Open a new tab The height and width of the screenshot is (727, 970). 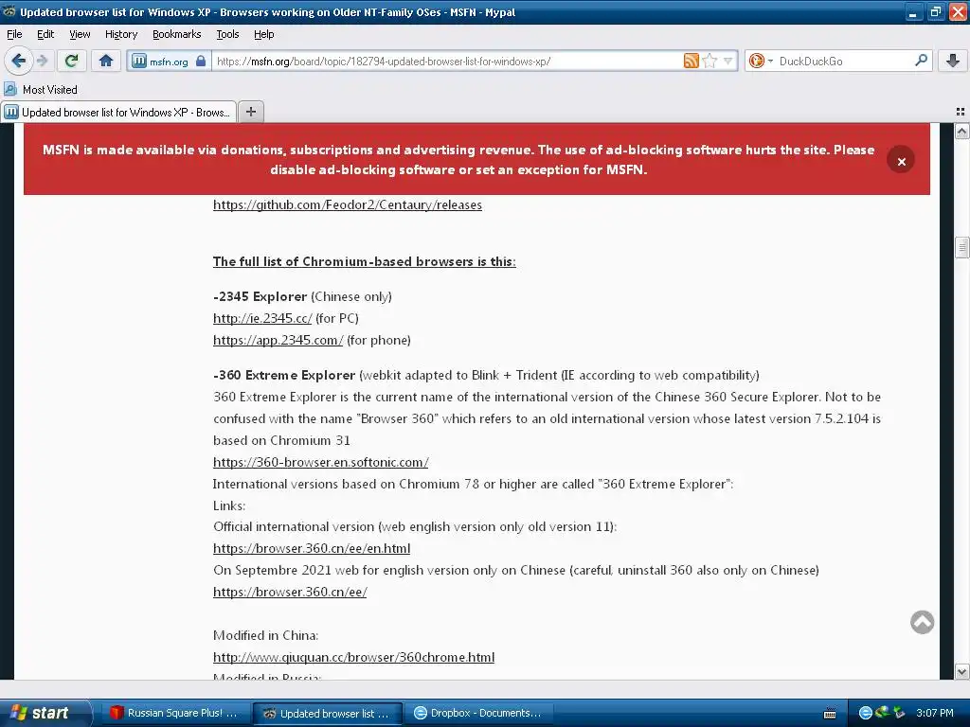coord(250,112)
